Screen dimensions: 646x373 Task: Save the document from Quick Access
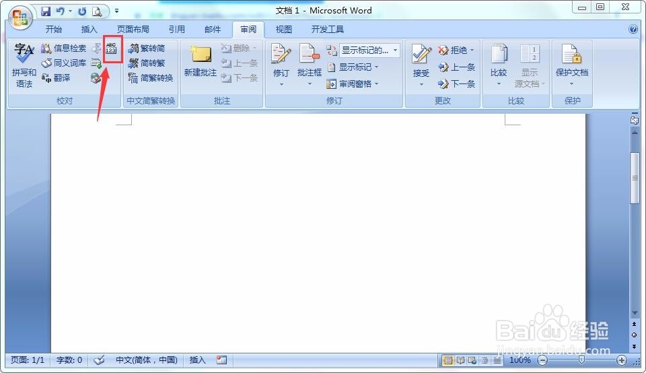coord(46,11)
